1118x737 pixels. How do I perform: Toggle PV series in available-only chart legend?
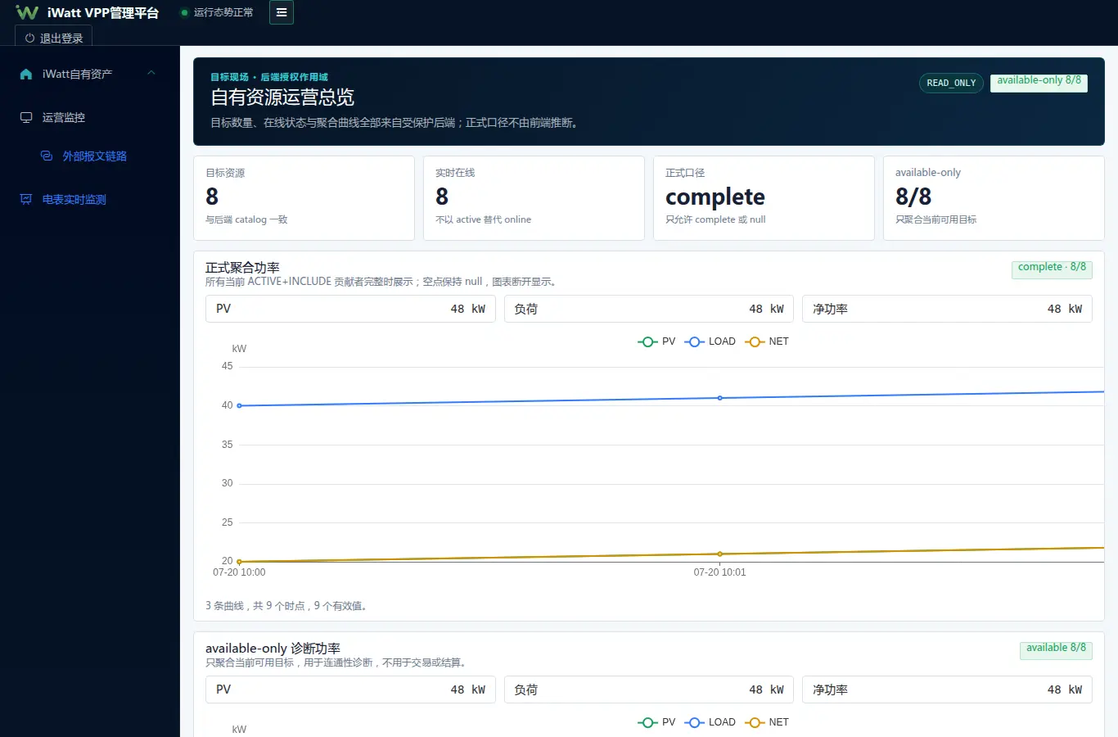656,722
